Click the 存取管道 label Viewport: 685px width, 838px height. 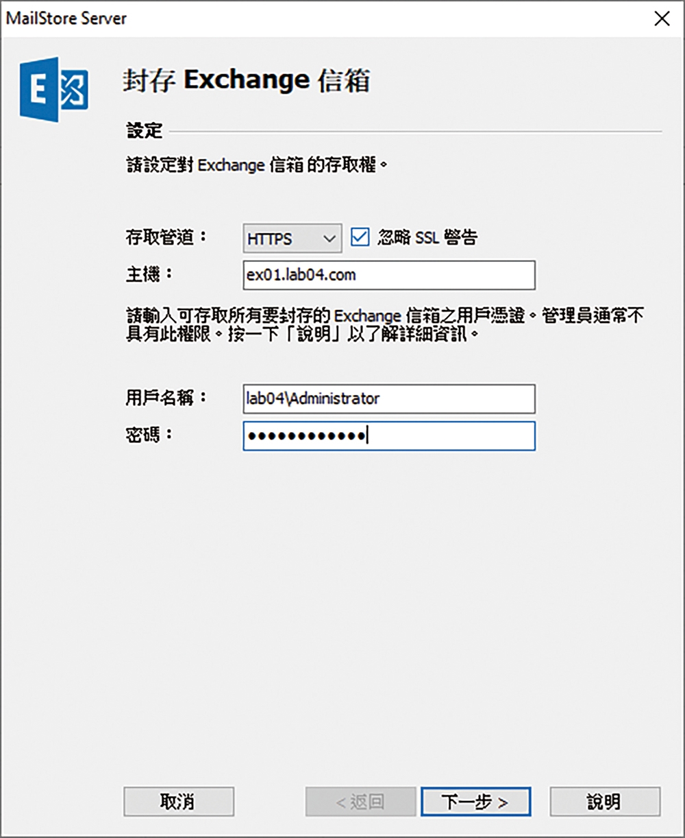click(x=166, y=238)
